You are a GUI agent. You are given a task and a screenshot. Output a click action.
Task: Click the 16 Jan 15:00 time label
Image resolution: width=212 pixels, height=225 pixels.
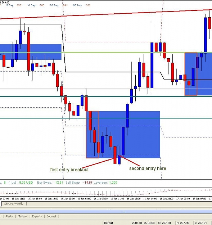point(134,199)
